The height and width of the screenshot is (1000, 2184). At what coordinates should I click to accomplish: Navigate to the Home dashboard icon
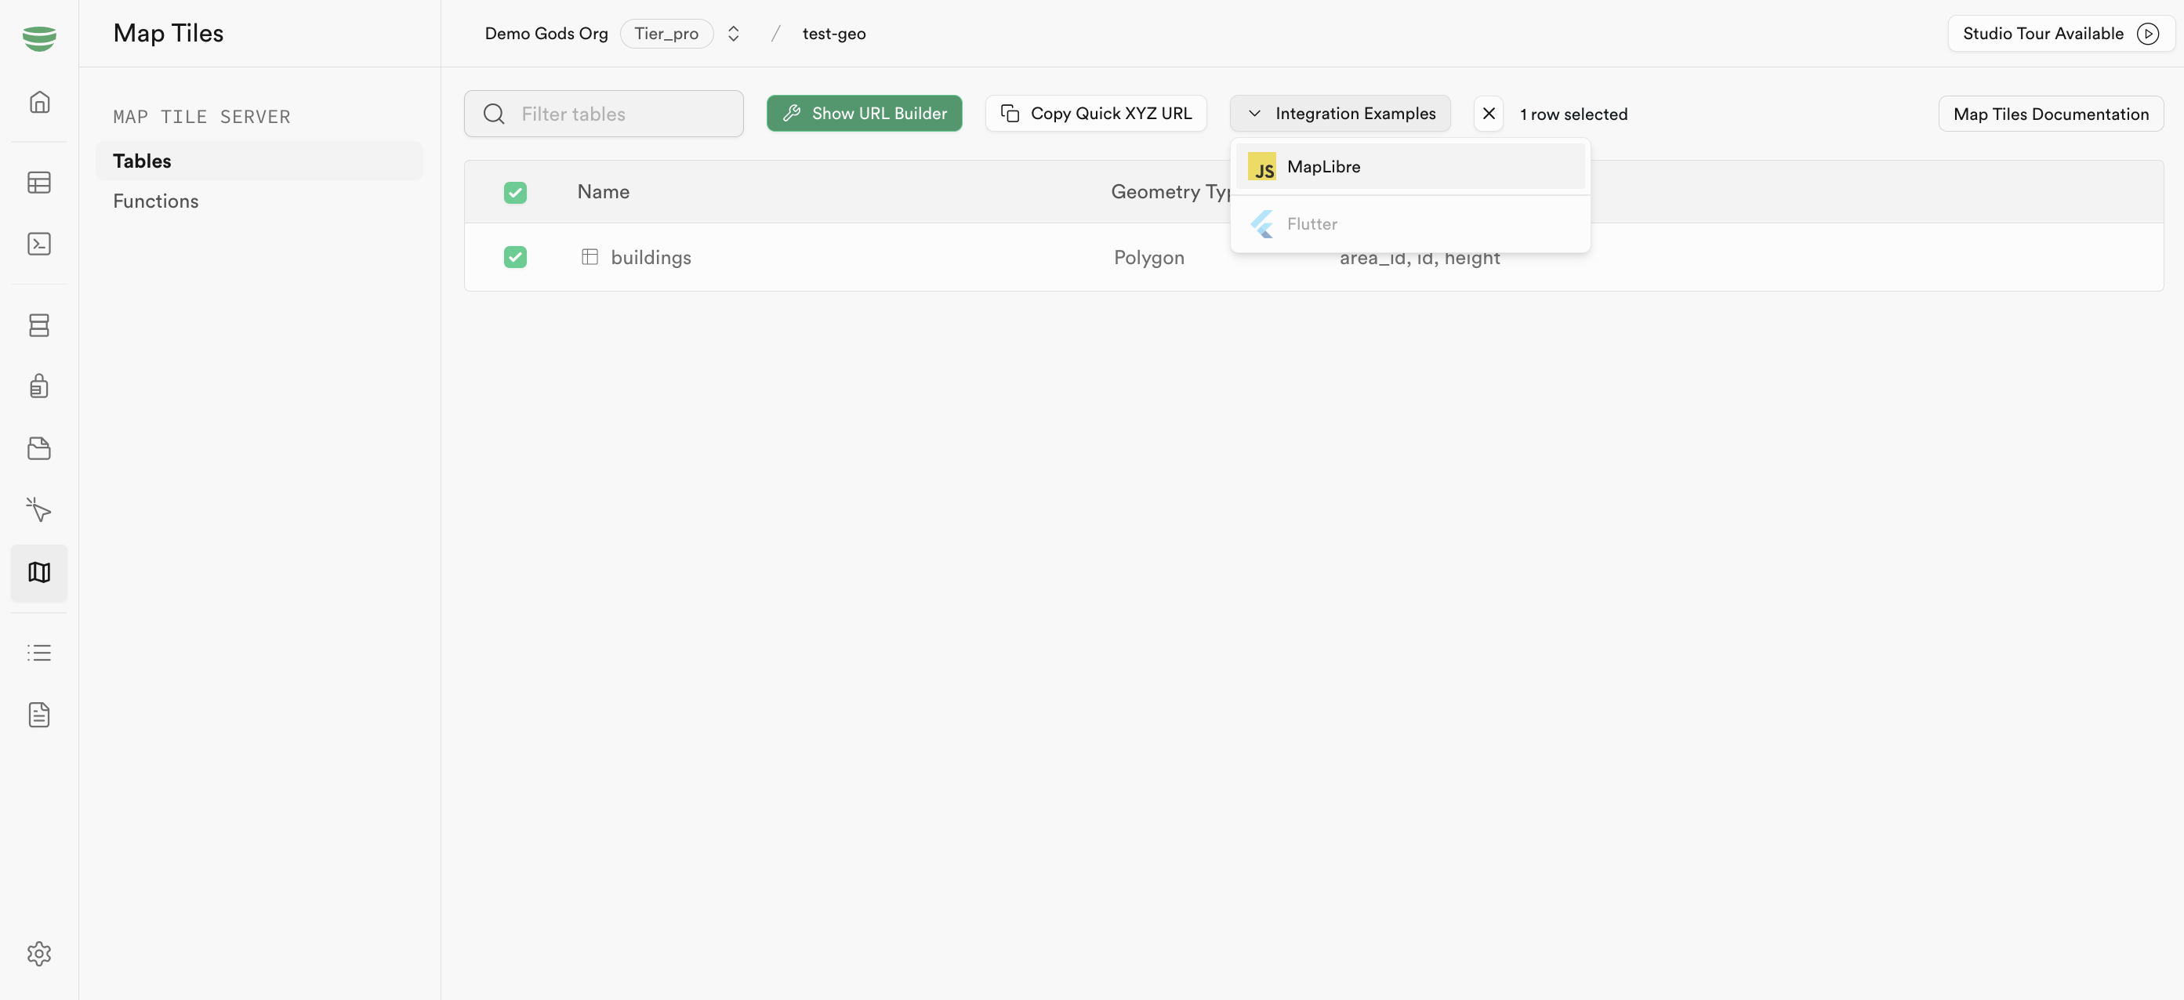point(39,102)
